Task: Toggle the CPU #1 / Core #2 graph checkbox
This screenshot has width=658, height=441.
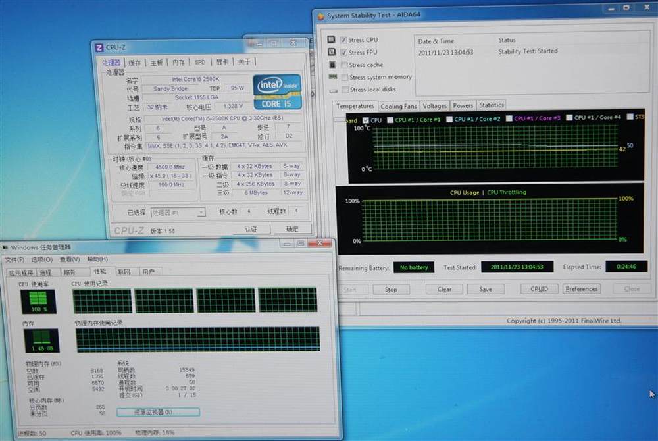Action: [449, 119]
